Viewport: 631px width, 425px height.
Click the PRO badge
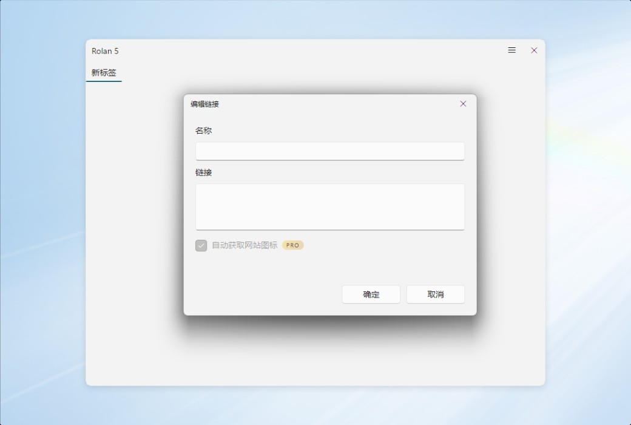pos(292,245)
